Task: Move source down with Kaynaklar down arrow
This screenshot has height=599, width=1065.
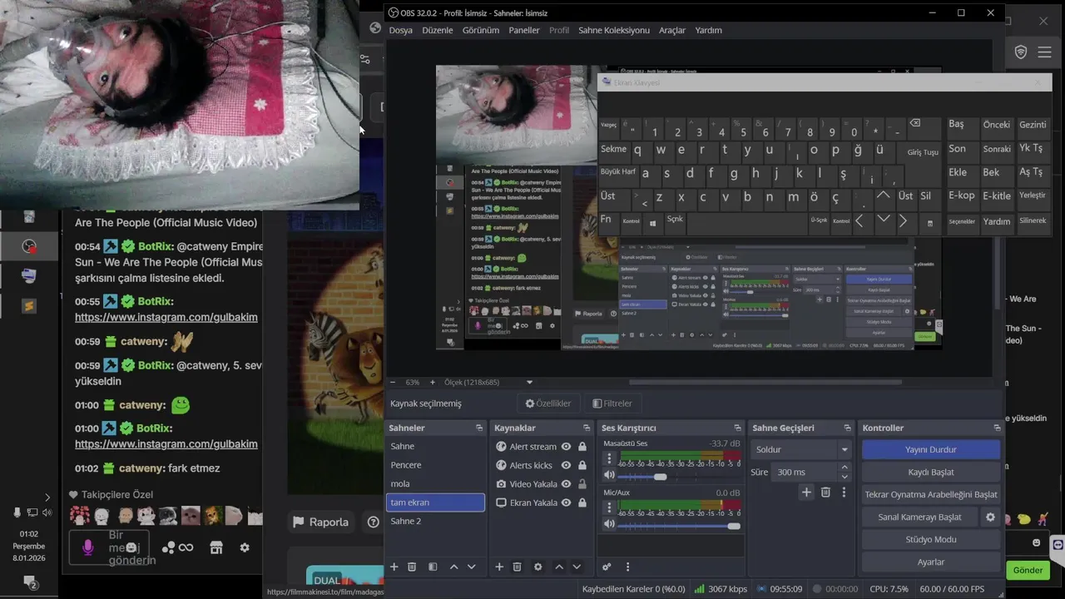Action: [577, 567]
